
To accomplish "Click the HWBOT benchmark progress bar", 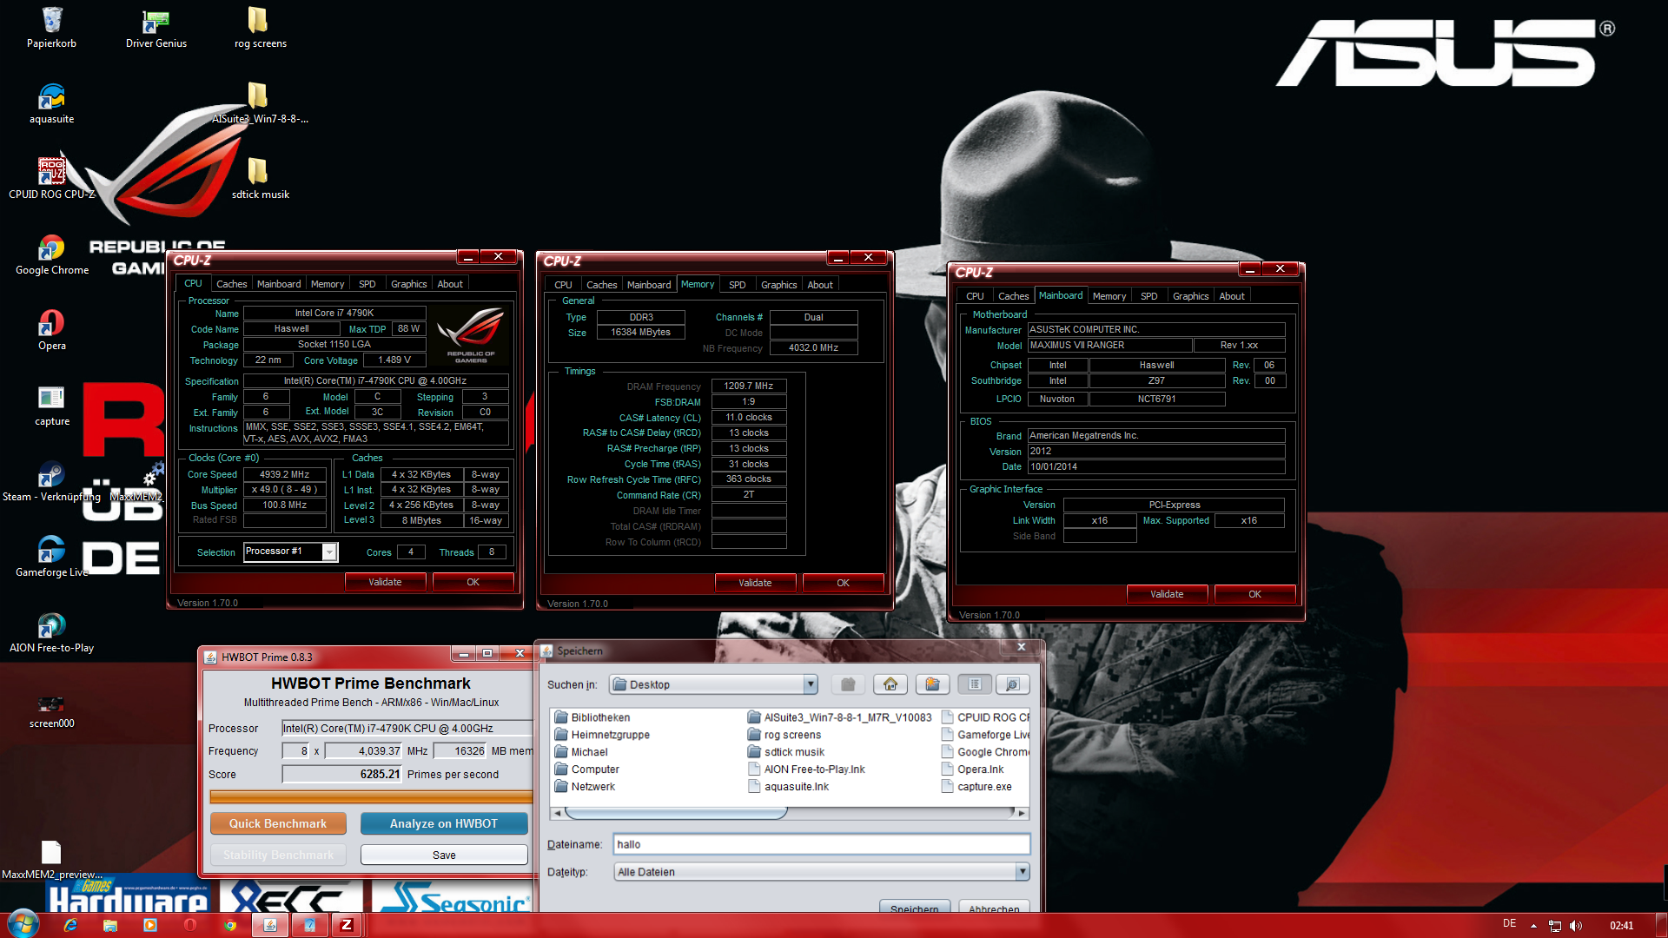I will point(370,796).
